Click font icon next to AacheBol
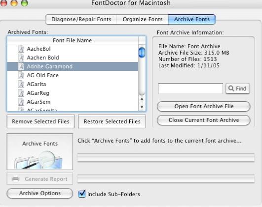The width and height of the screenshot is (262, 207). point(21,49)
